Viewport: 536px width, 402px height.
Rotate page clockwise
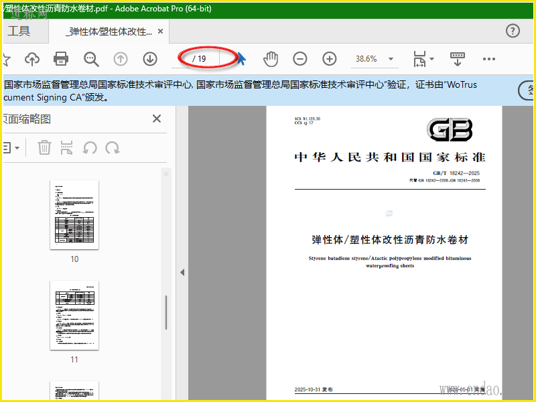coord(113,148)
